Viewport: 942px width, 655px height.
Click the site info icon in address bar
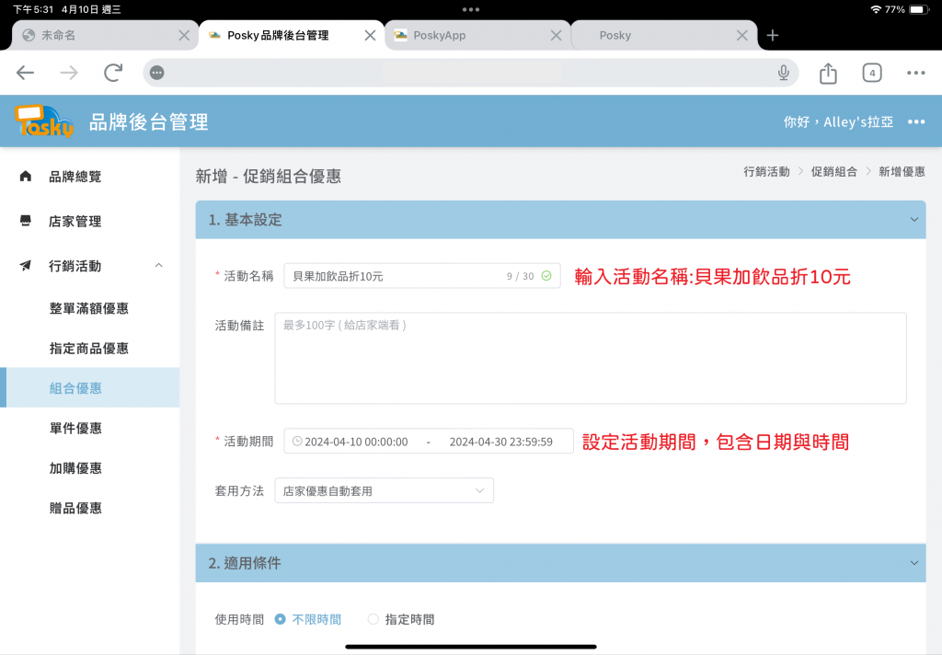pyautogui.click(x=156, y=73)
